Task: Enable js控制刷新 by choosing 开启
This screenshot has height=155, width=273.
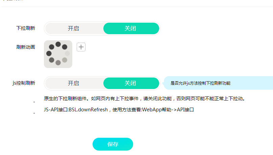Action: click(74, 83)
